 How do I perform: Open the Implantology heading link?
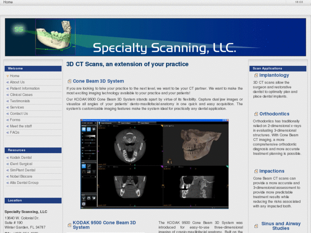coord(274,75)
